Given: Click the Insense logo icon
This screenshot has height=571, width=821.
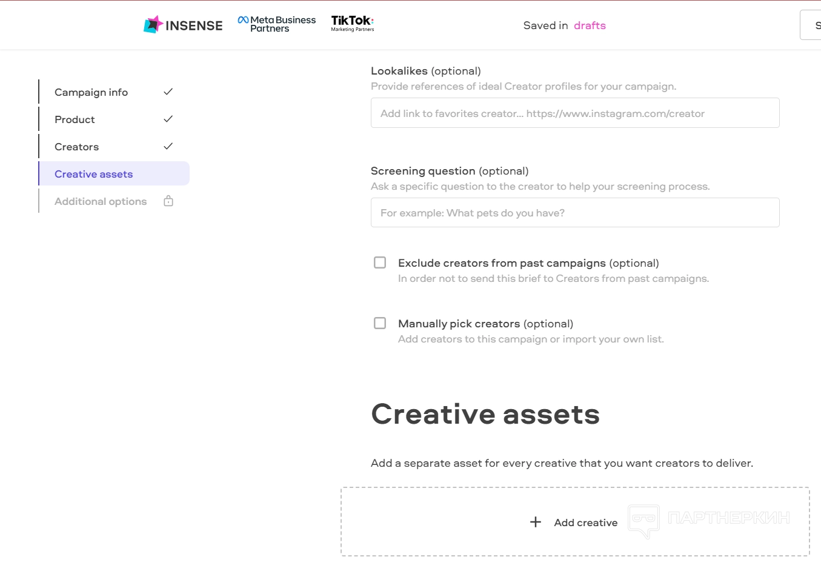Looking at the screenshot, I should point(153,25).
